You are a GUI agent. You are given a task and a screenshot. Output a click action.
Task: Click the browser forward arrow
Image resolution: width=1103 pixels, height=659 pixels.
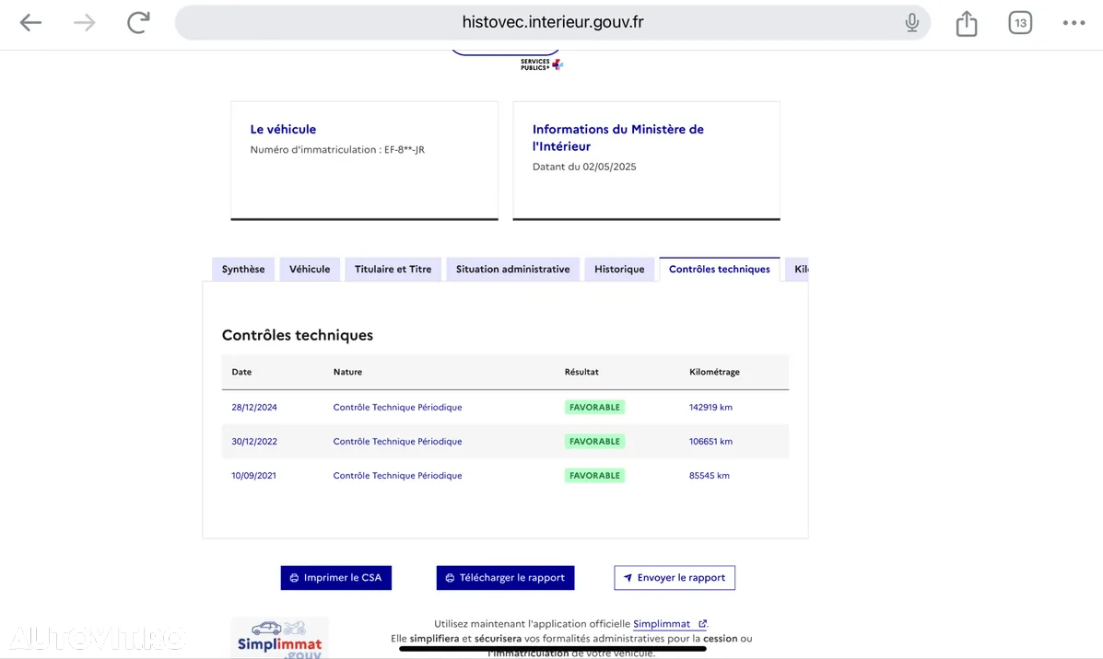(85, 22)
